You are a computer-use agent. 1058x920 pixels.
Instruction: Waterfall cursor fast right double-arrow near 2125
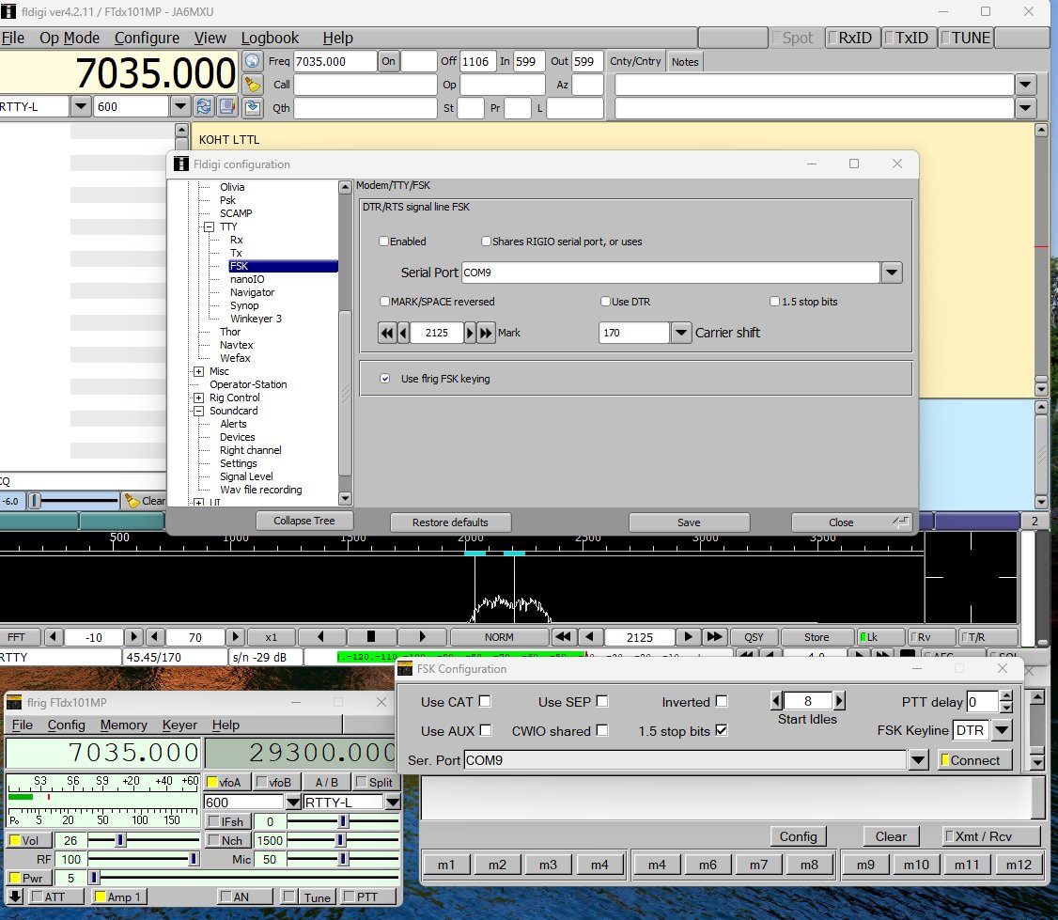(714, 636)
